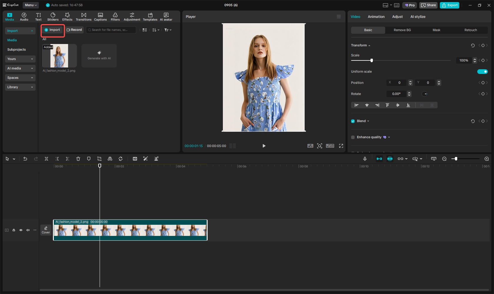Open the Filters panel
Viewport: 494px width, 294px height.
coord(115,17)
